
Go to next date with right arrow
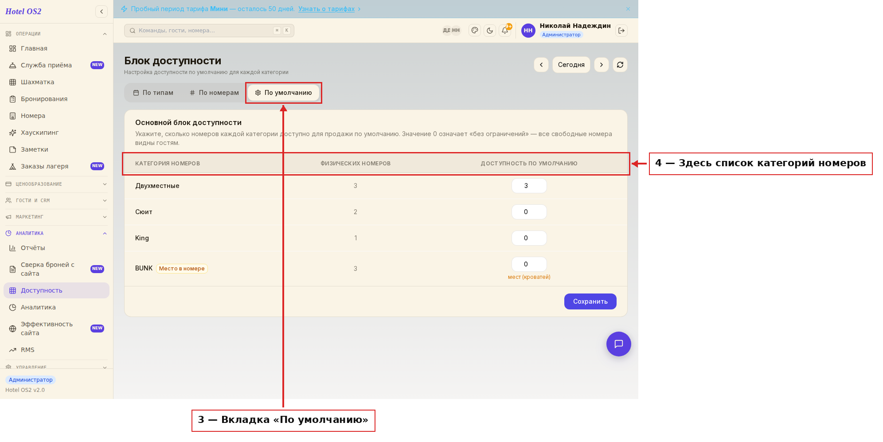(x=602, y=65)
